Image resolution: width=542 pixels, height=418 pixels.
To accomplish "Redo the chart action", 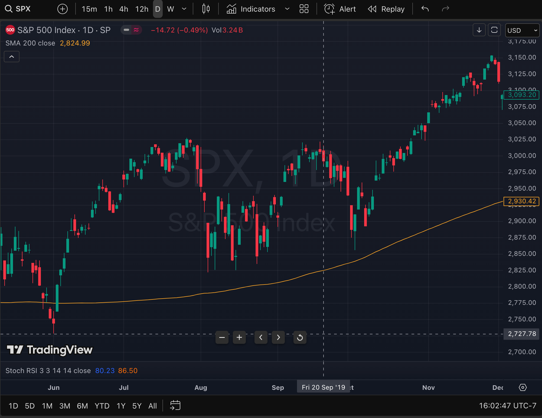I will [x=445, y=9].
